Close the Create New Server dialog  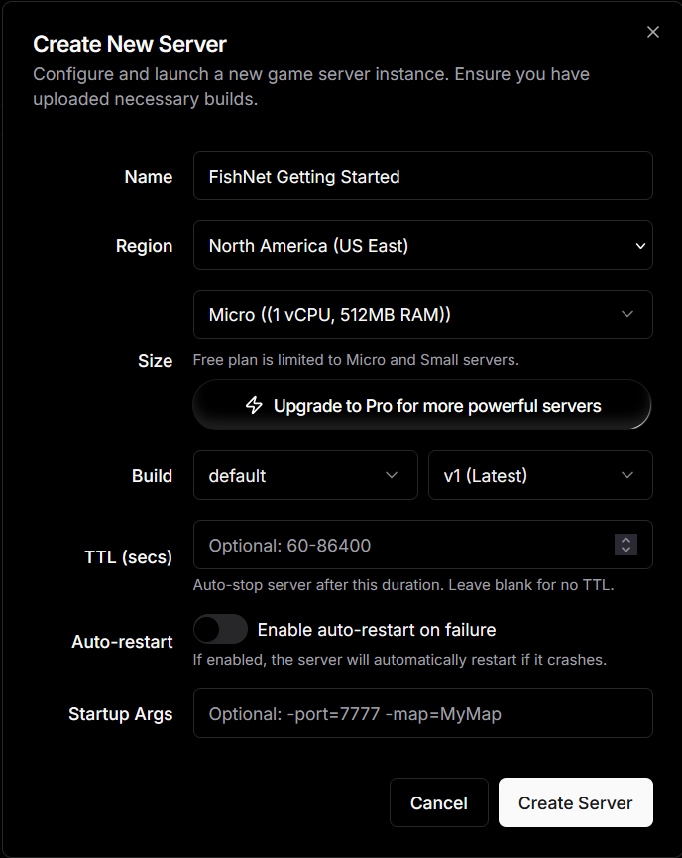tap(653, 32)
